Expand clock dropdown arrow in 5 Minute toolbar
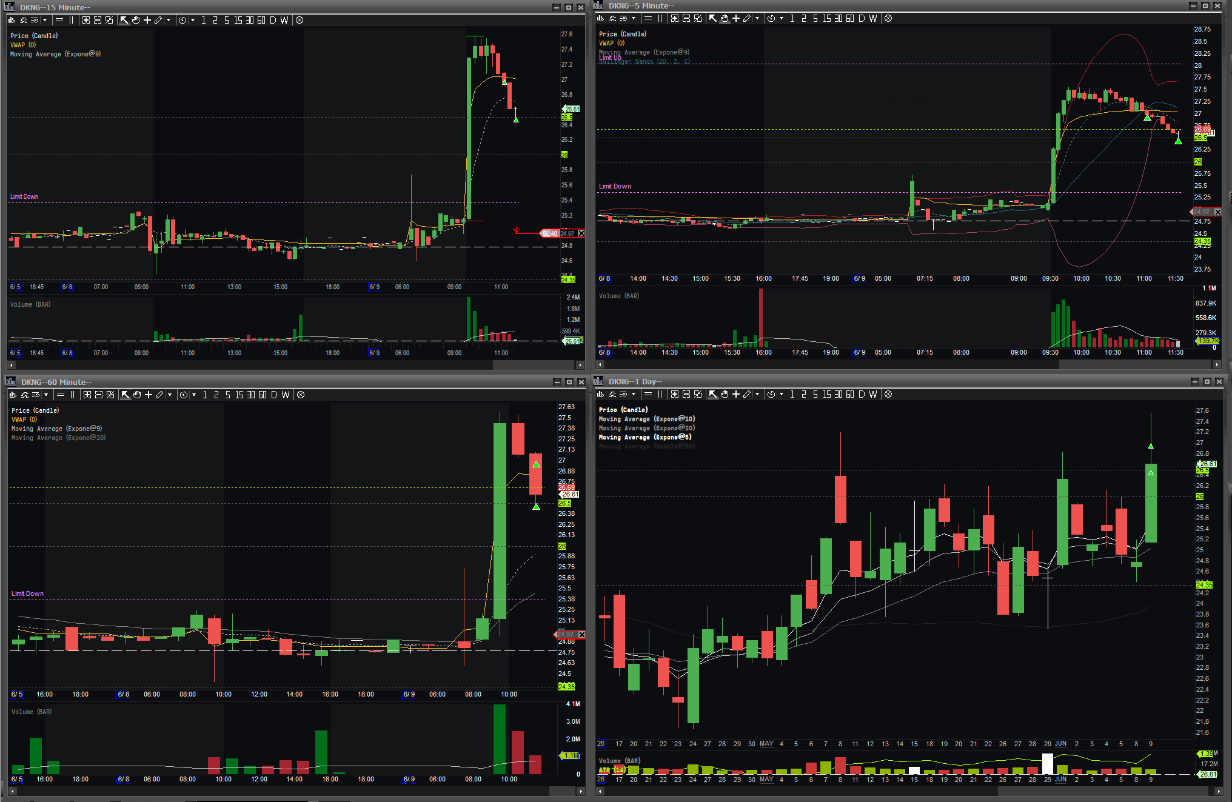1232x802 pixels. point(782,18)
